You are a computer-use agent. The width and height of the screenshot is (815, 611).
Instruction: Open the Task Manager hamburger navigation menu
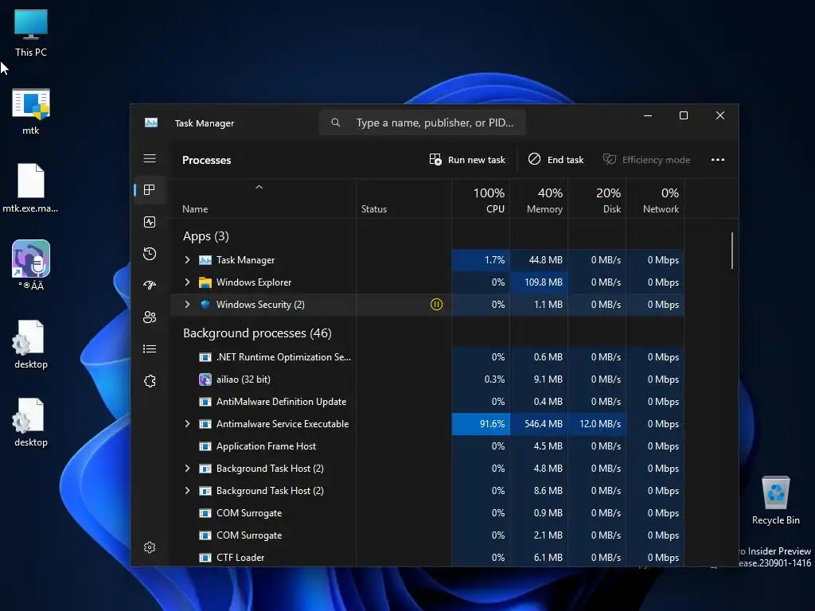[x=150, y=158]
